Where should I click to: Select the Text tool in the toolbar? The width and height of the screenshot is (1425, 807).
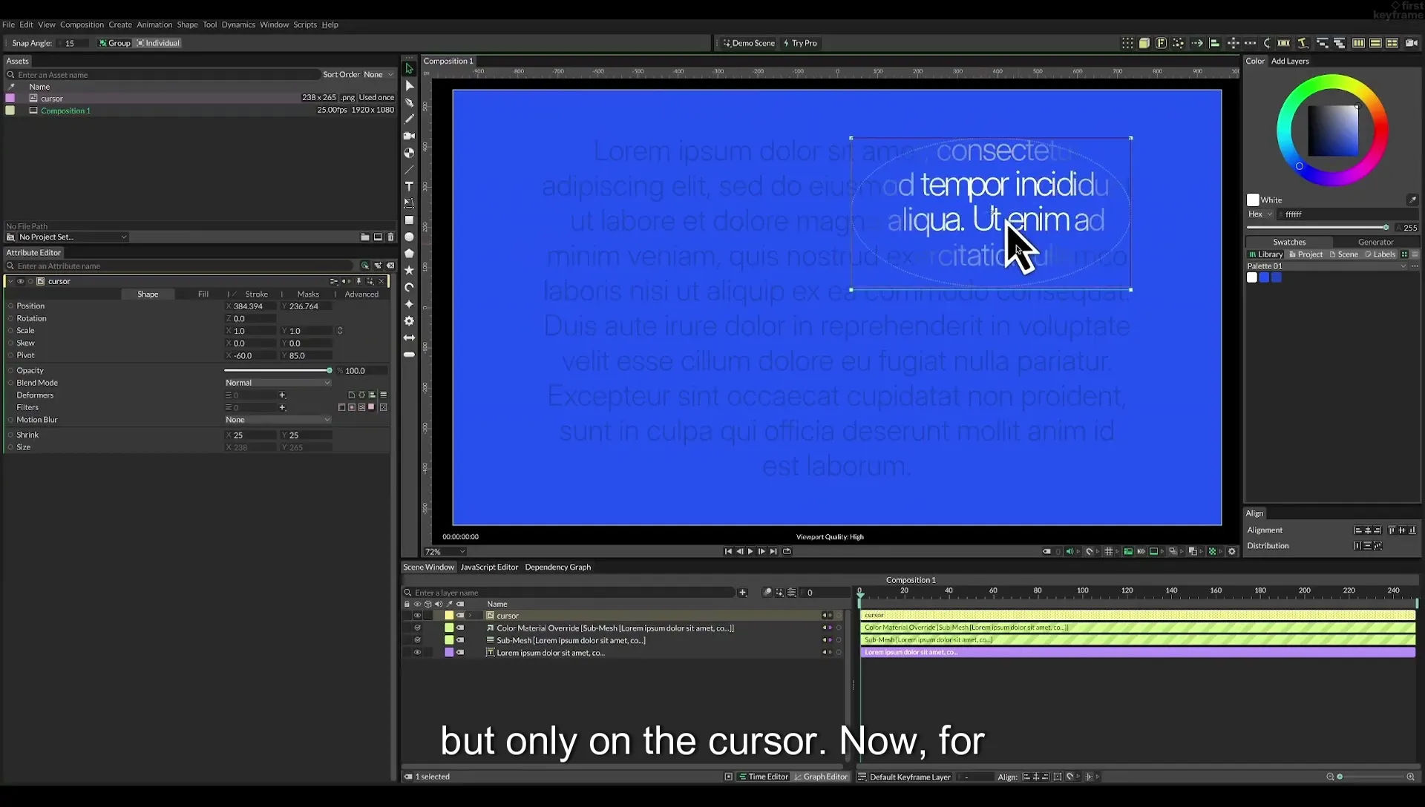409,186
